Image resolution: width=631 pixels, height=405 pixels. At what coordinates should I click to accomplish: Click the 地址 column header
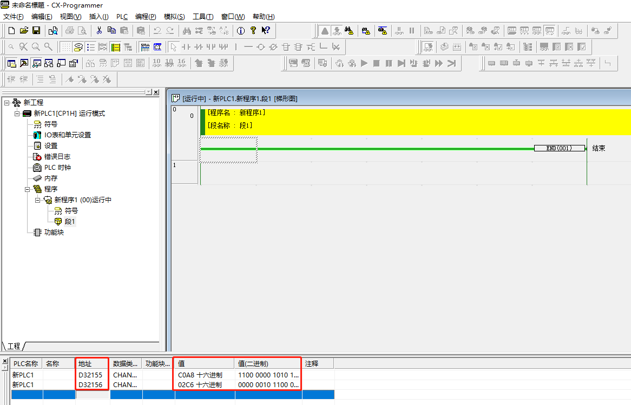[92, 363]
